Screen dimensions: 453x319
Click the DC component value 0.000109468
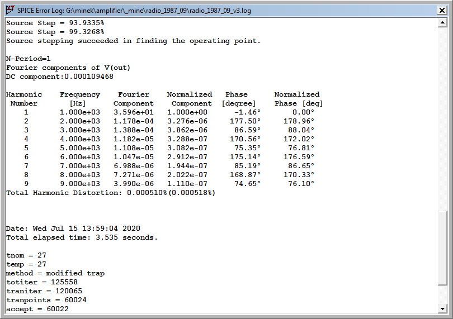89,77
